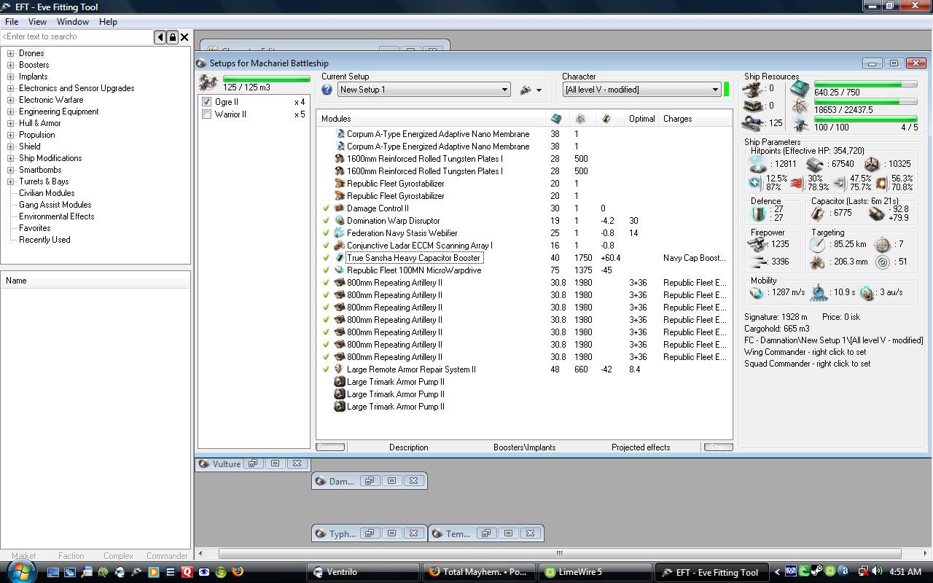933x583 pixels.
Task: Switch to the Description tab
Action: (408, 447)
